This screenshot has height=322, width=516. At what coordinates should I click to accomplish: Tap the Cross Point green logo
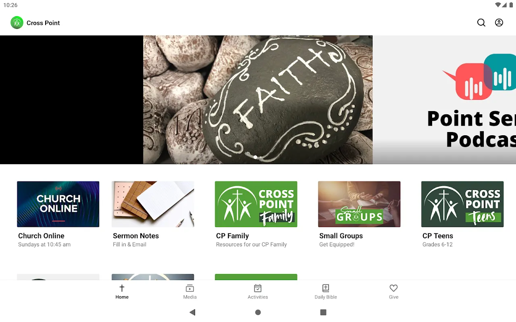[17, 23]
